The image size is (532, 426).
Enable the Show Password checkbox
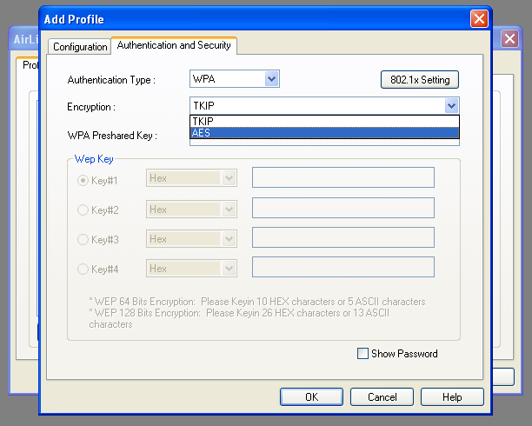(x=362, y=353)
